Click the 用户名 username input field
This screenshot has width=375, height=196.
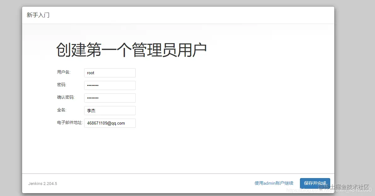coord(110,73)
